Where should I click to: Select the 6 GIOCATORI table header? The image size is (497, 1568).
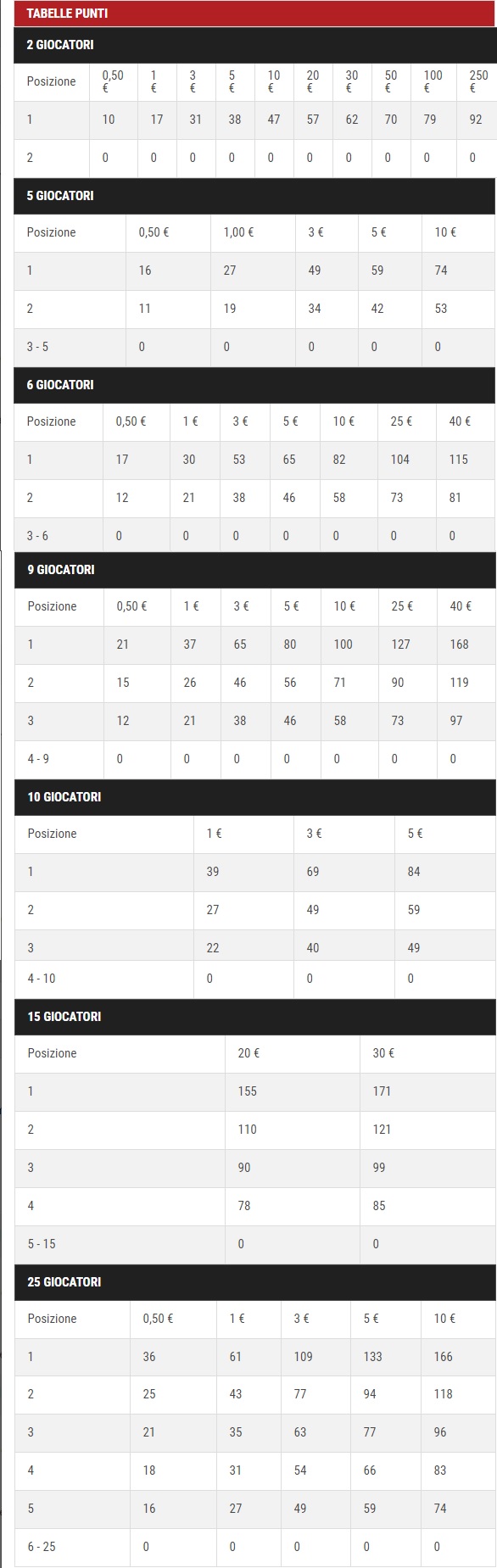254,384
